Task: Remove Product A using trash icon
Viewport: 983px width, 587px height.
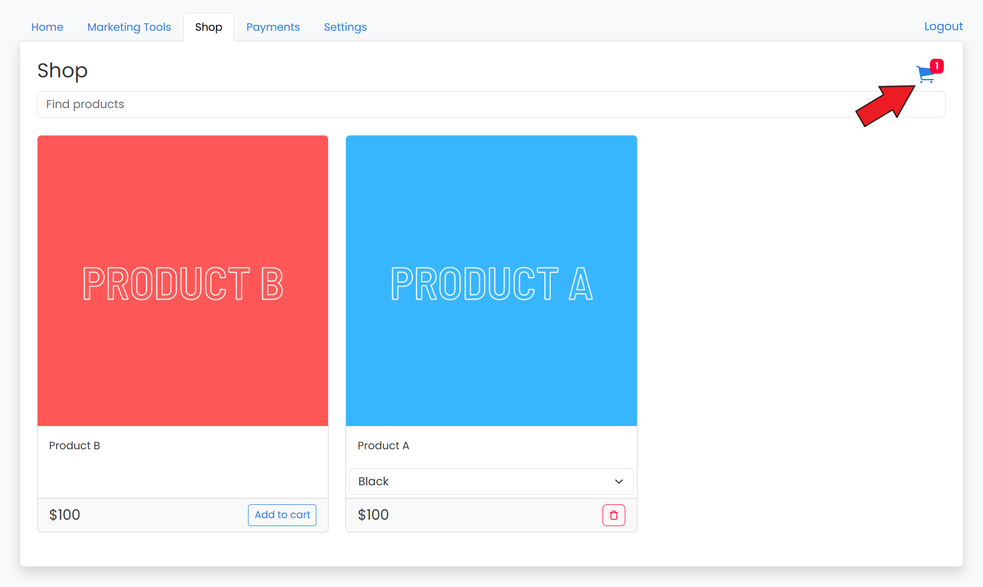Action: [x=614, y=515]
